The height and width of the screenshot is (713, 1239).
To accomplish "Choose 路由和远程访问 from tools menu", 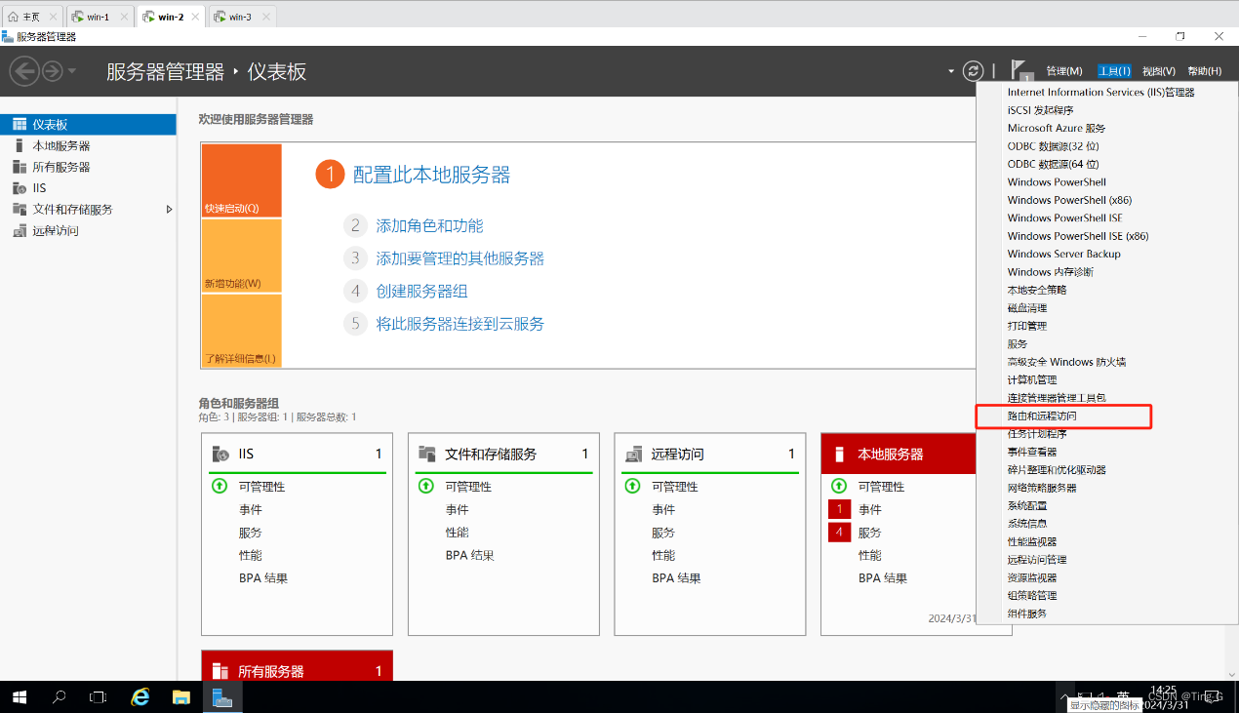I will [1042, 416].
